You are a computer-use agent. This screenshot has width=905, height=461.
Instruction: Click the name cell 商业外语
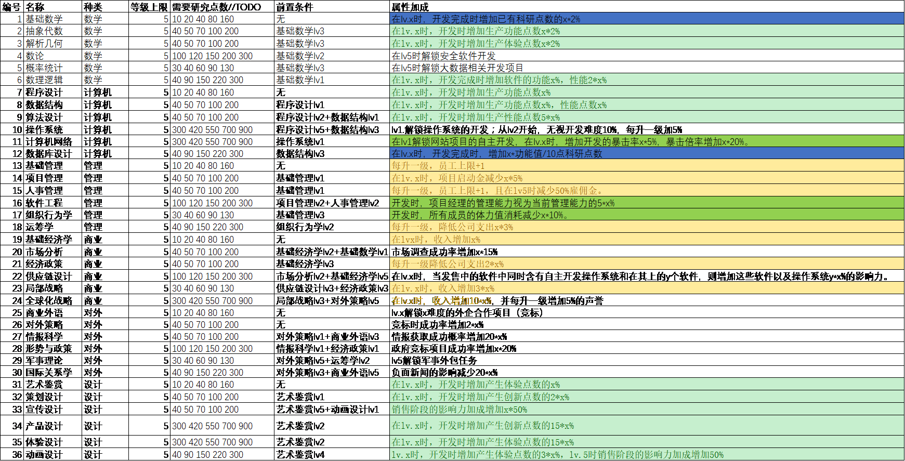(53, 312)
